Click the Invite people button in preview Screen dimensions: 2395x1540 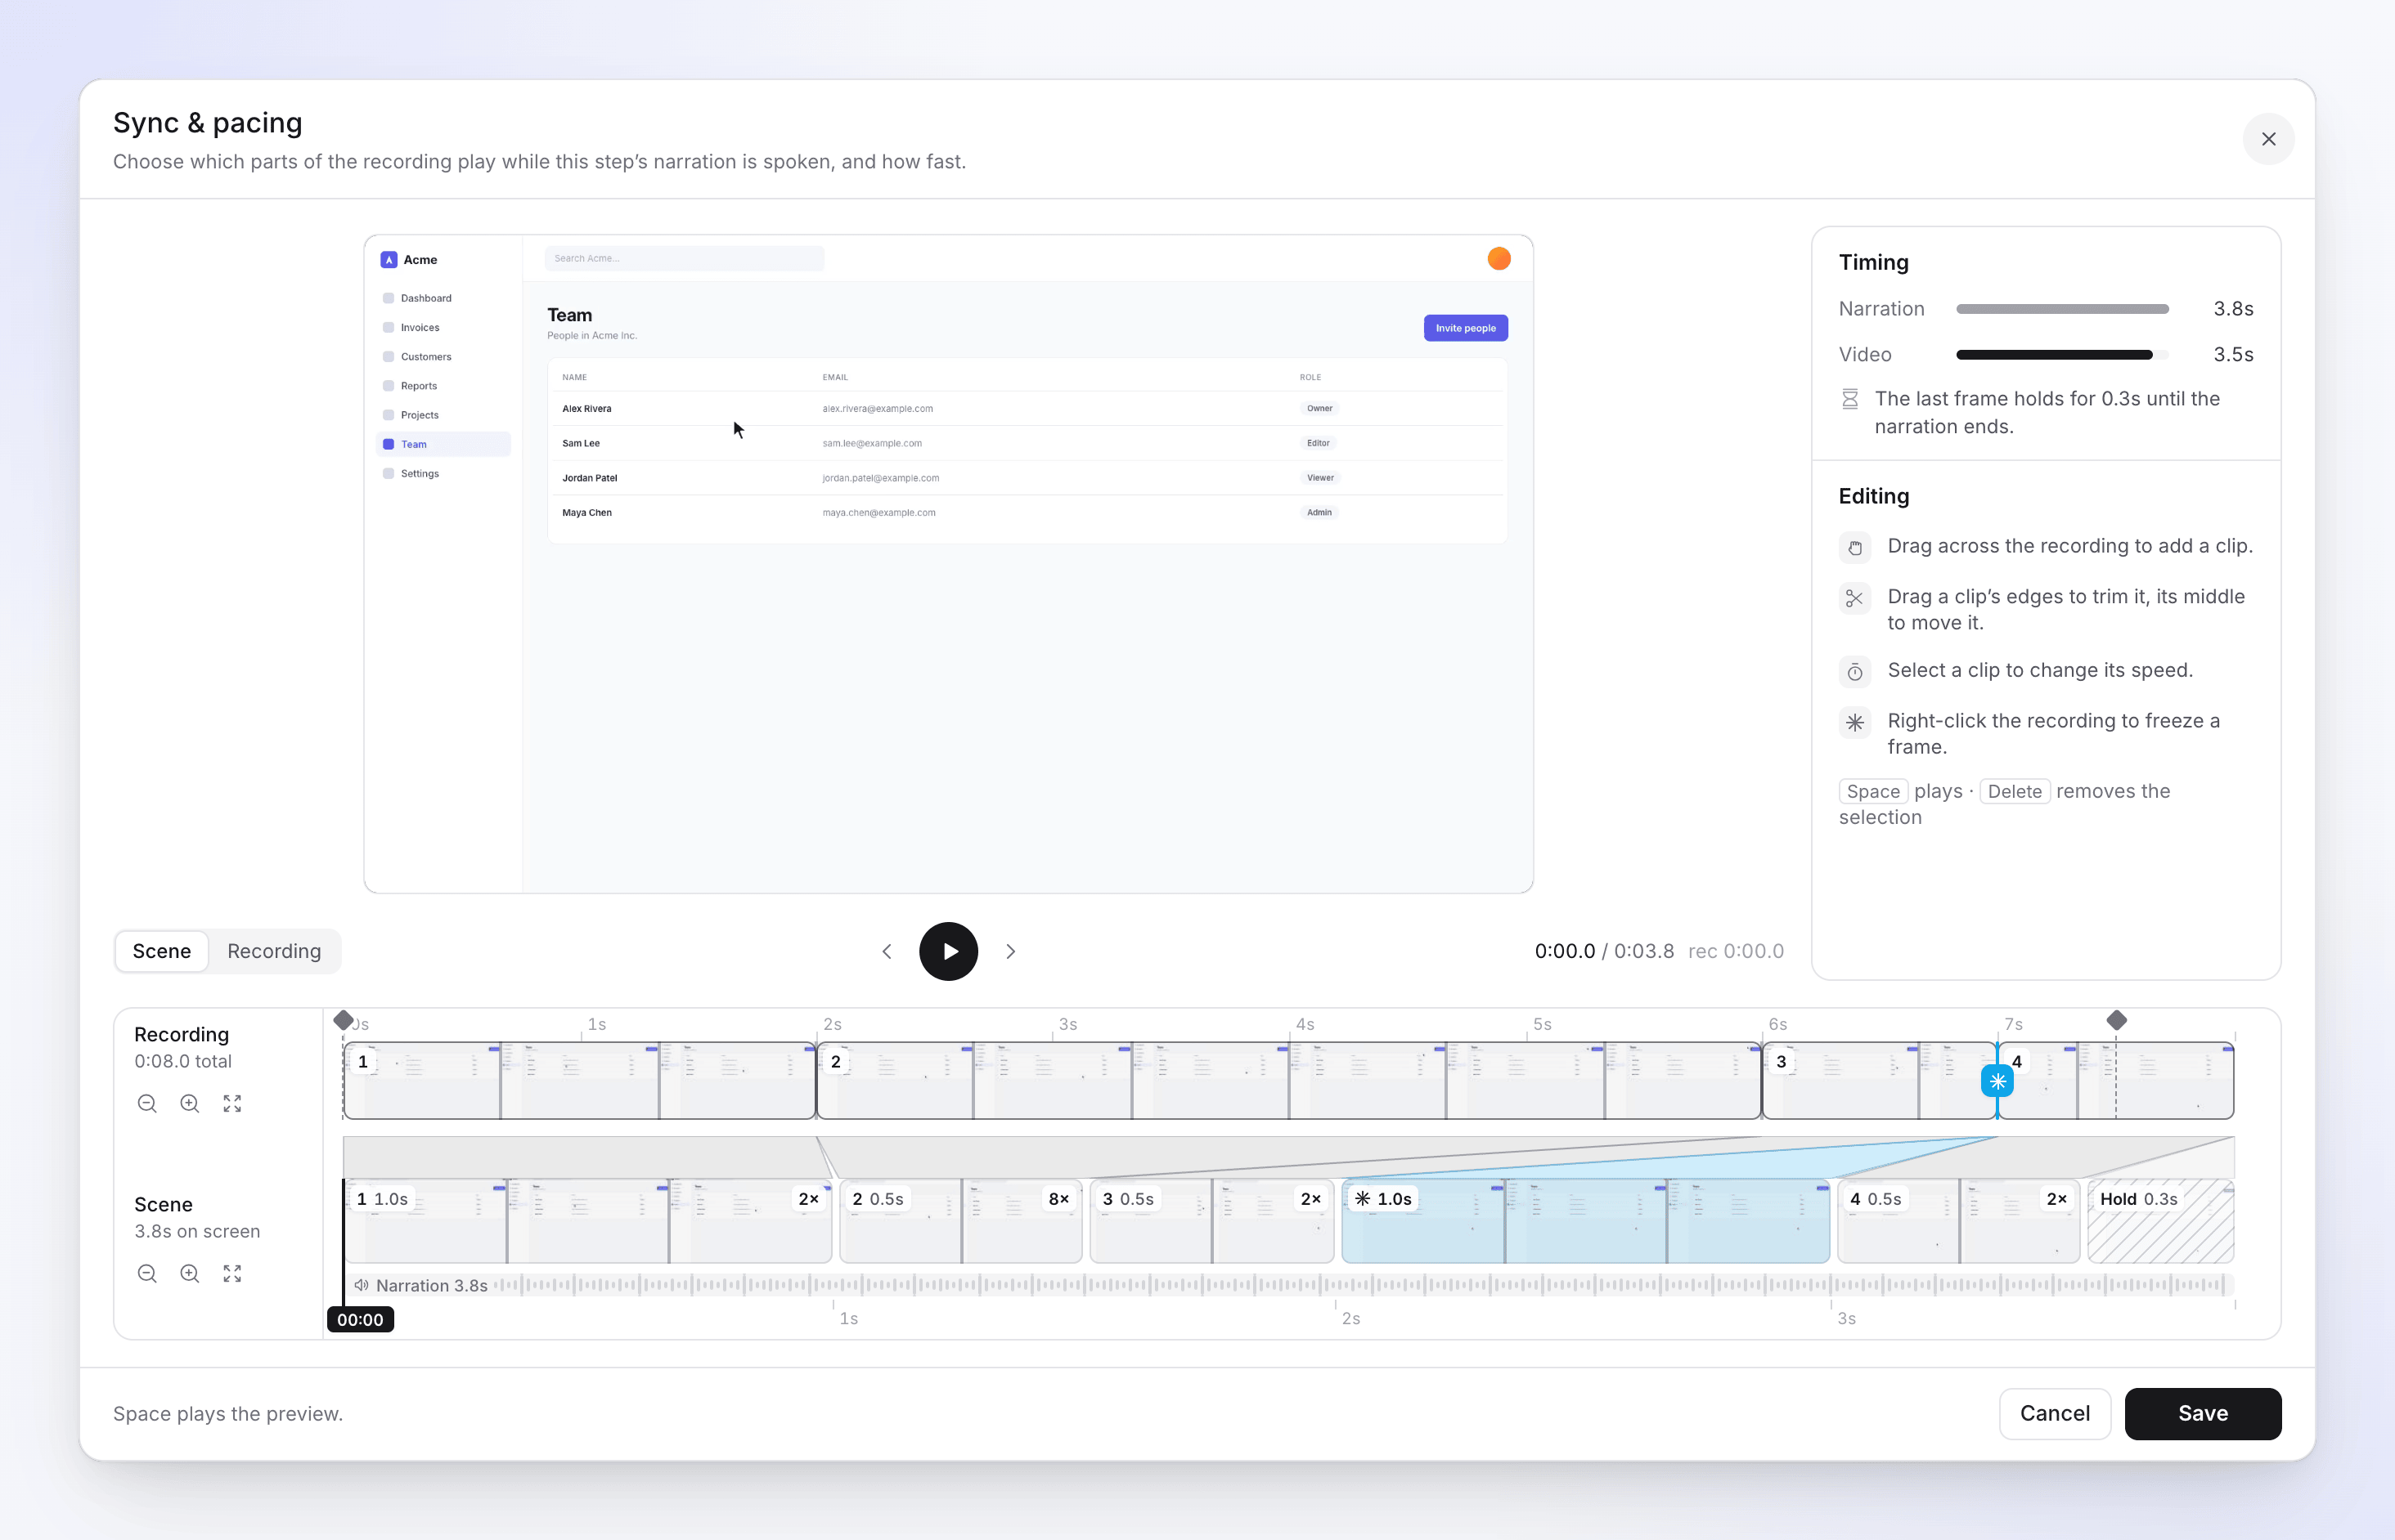1466,328
